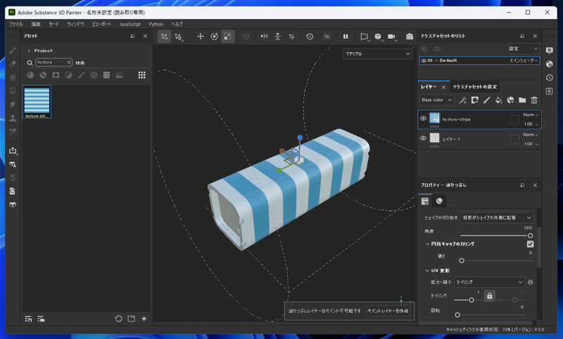
Task: Select the Smudge tool
Action: tap(13, 104)
